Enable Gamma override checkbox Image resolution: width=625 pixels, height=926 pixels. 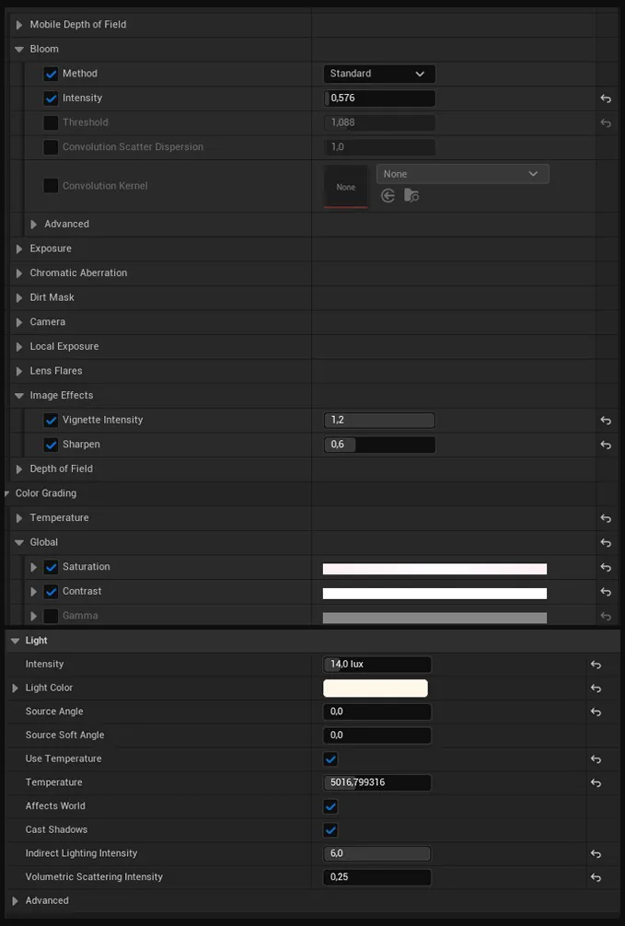pyautogui.click(x=52, y=616)
